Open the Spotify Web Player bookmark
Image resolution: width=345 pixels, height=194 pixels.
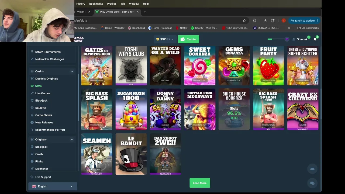tap(204, 28)
